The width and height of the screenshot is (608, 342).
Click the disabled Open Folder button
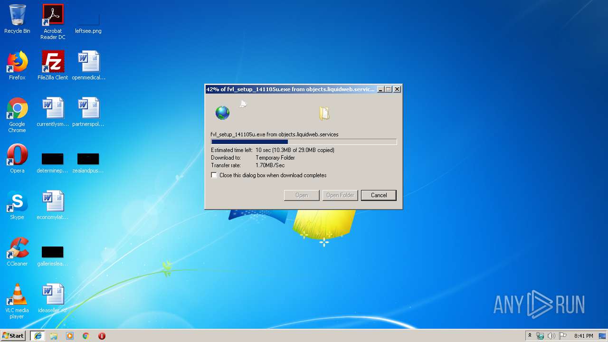pyautogui.click(x=340, y=195)
